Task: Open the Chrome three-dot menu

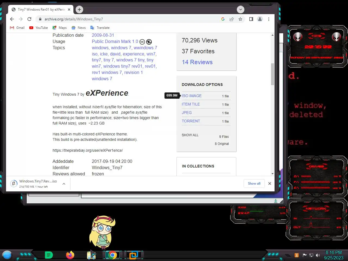Action: (x=269, y=19)
